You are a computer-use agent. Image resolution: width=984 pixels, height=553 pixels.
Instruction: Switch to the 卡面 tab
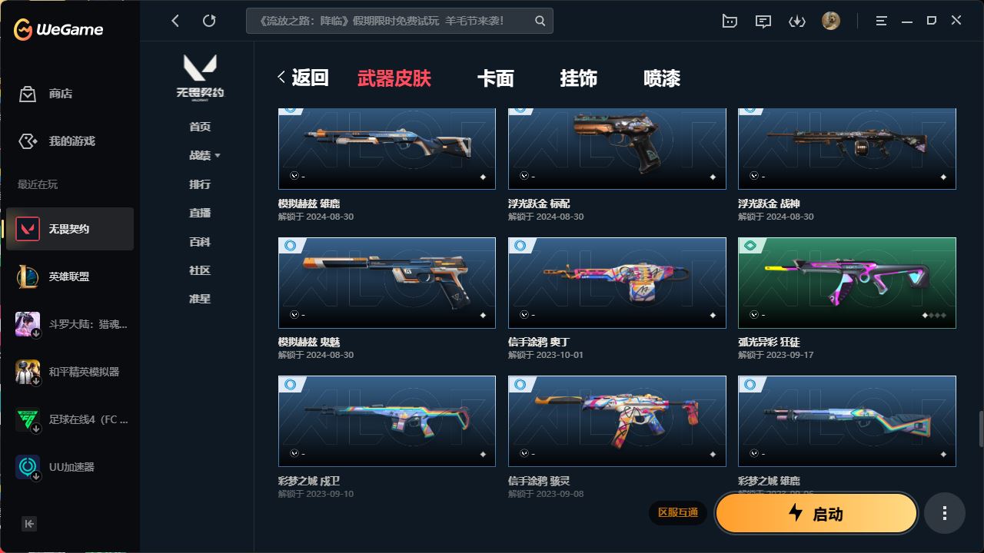click(x=495, y=78)
